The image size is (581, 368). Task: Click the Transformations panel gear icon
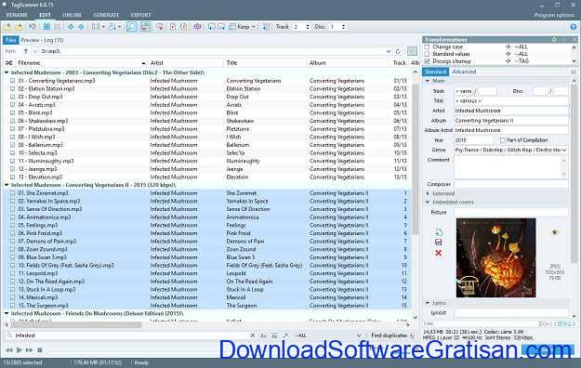pyautogui.click(x=554, y=39)
